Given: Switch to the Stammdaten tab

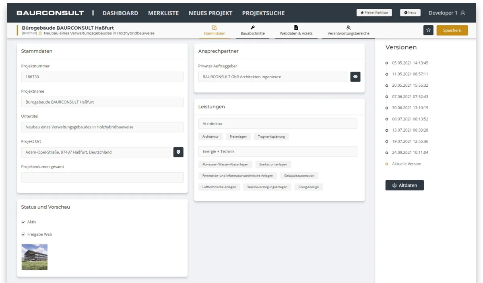Looking at the screenshot, I should pyautogui.click(x=215, y=31).
